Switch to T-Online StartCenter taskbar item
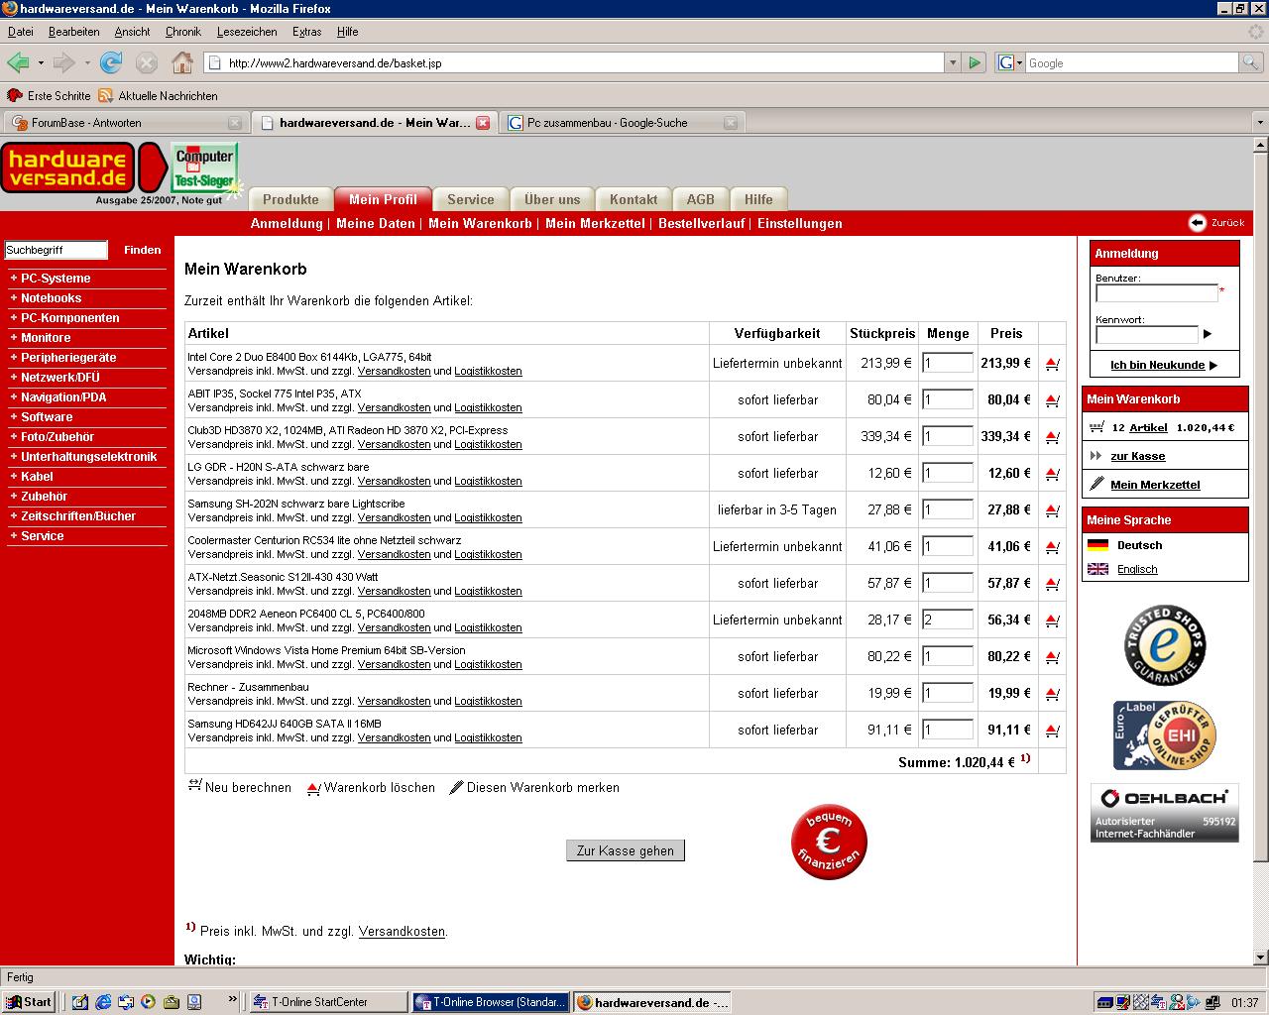 [x=327, y=1002]
